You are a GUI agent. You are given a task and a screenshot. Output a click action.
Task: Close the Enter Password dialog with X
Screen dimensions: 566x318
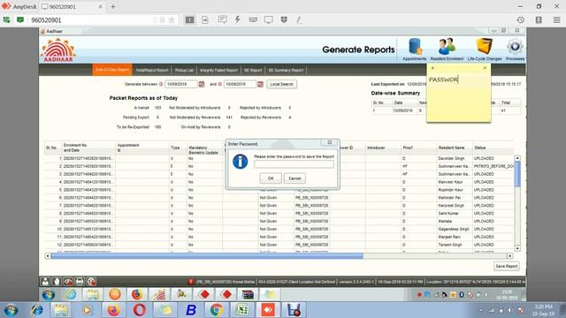click(x=330, y=142)
